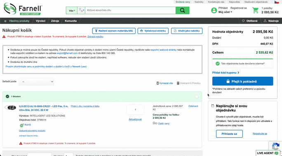Click Přidat č. dílu / poznámku k řádku
Viewport: 282px width, 156px height.
pyautogui.click(x=85, y=106)
